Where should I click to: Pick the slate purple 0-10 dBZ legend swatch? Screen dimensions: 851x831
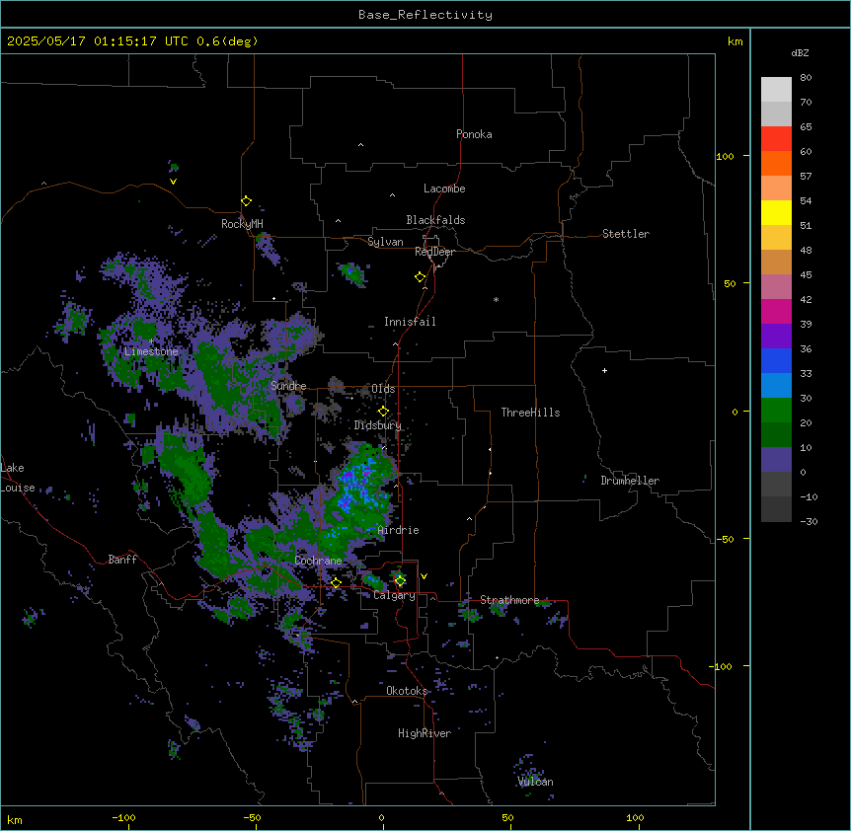tap(776, 460)
